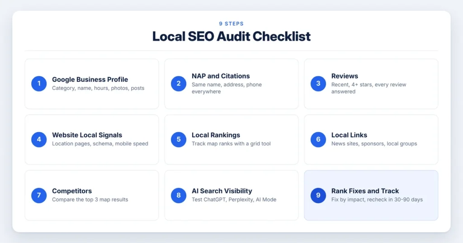Select the 'Competitors' heading
The height and width of the screenshot is (243, 463).
72,191
